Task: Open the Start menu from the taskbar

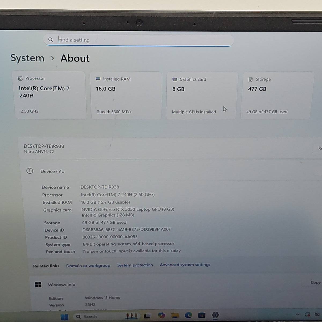Action: coord(64,317)
